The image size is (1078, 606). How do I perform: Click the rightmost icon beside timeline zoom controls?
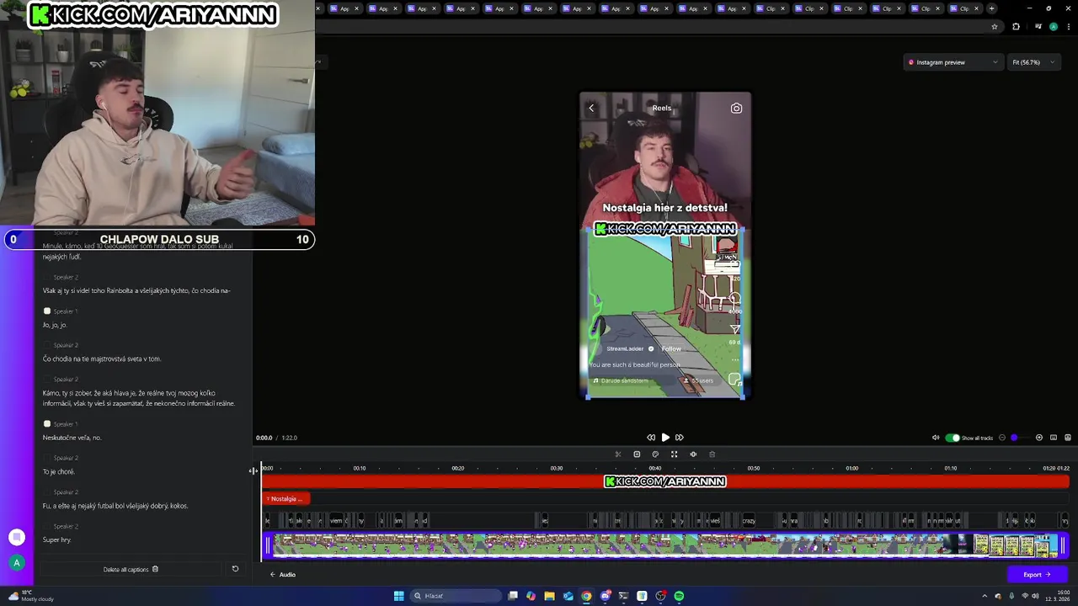pos(1068,438)
